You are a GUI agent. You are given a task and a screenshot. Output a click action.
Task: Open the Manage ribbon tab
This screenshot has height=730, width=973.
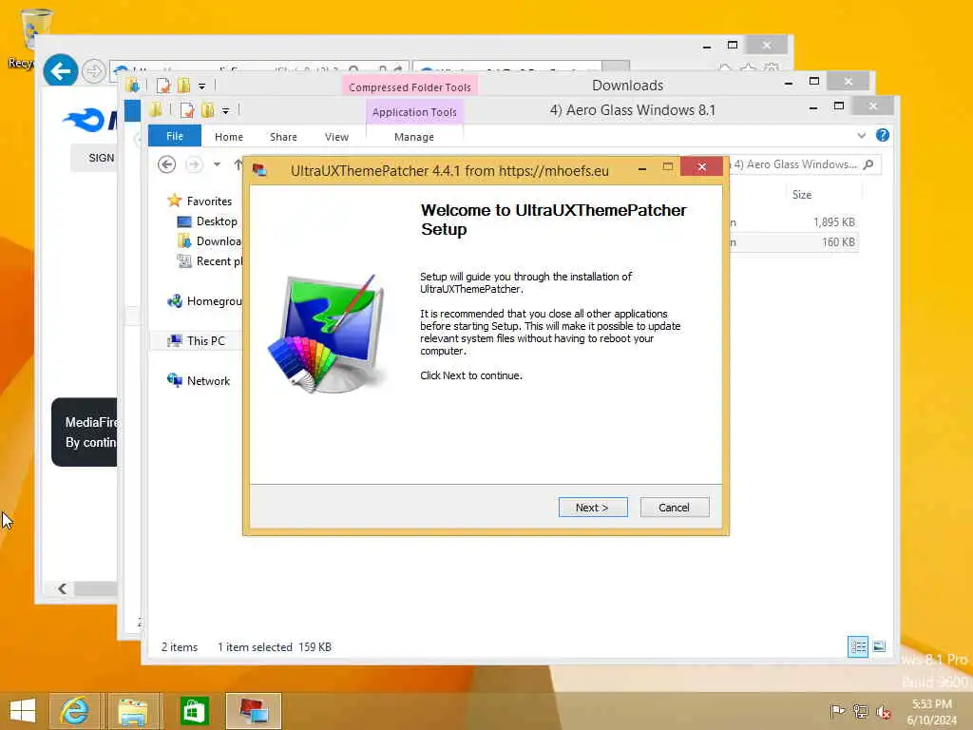click(x=414, y=137)
